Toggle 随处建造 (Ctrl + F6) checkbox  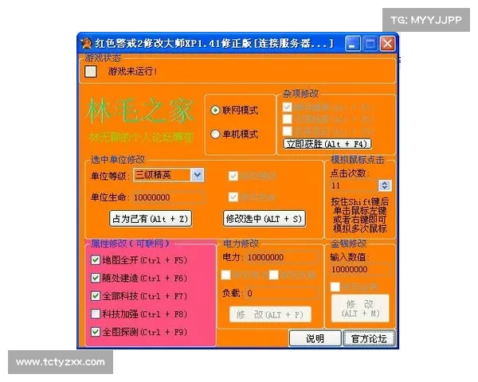point(96,278)
